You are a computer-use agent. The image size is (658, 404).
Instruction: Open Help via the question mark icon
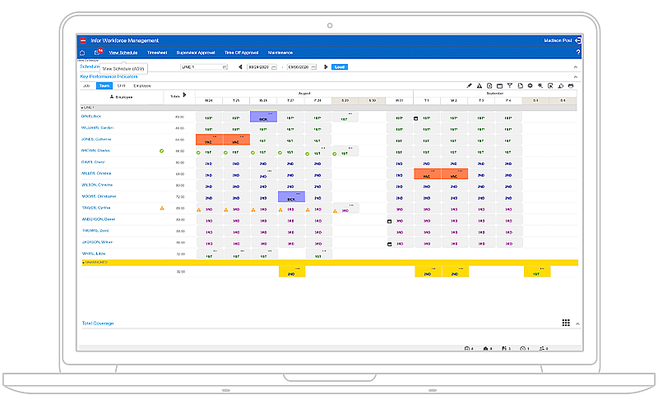(x=578, y=52)
